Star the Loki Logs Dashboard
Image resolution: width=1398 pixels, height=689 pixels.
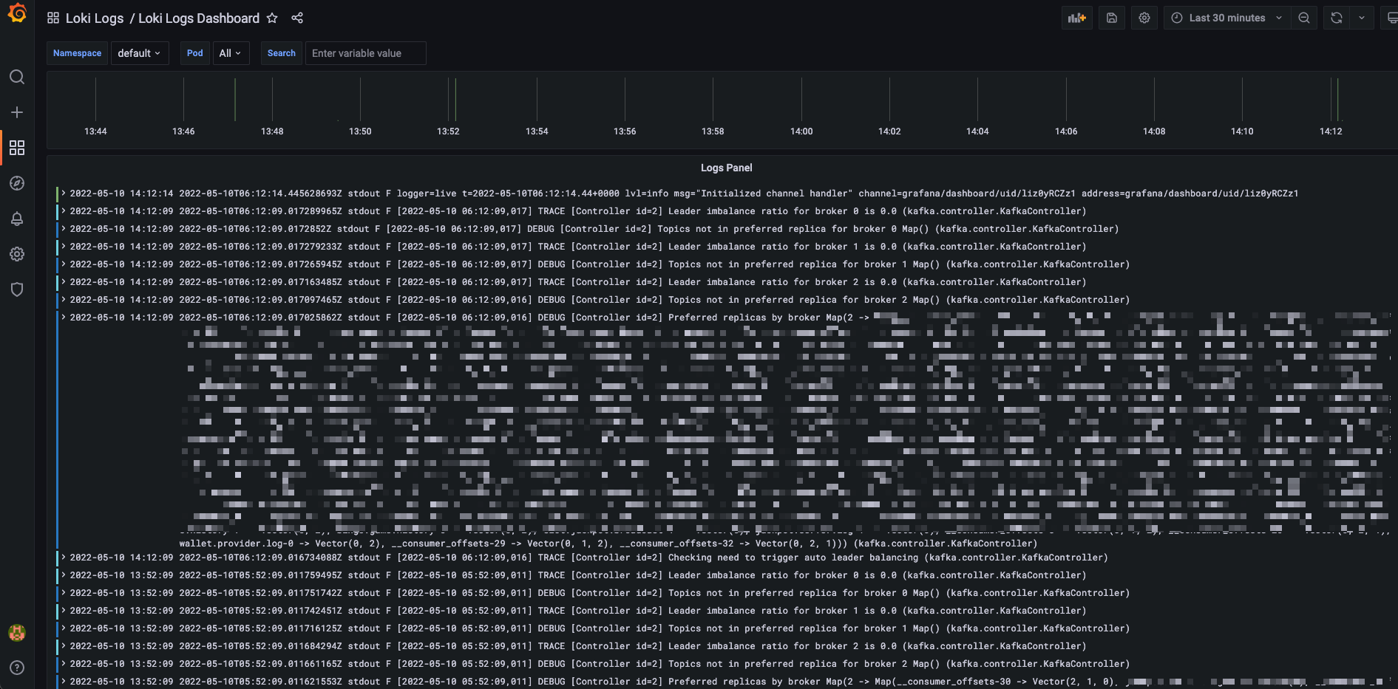[x=272, y=18]
